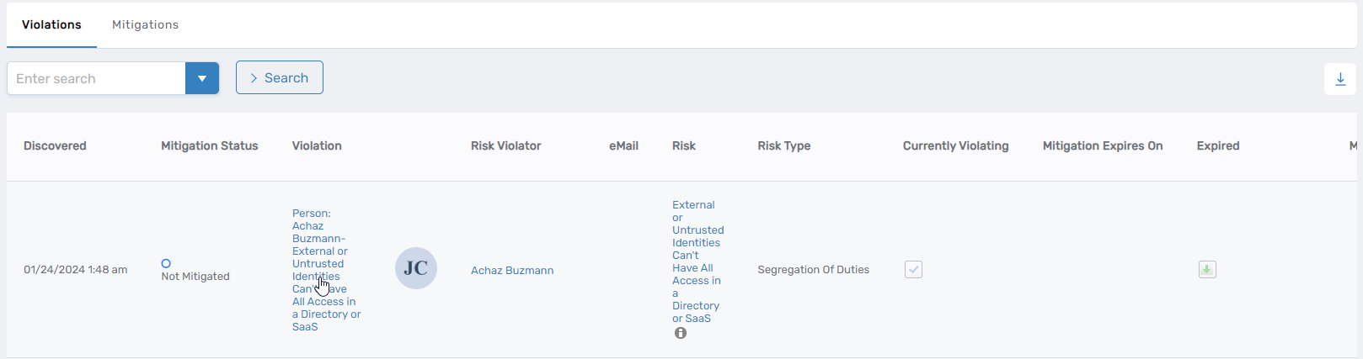
Task: Toggle the Currently Violating checkbox
Action: point(913,270)
